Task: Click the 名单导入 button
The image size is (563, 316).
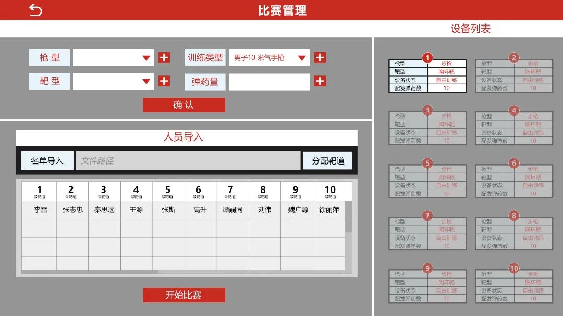Action: click(x=47, y=160)
